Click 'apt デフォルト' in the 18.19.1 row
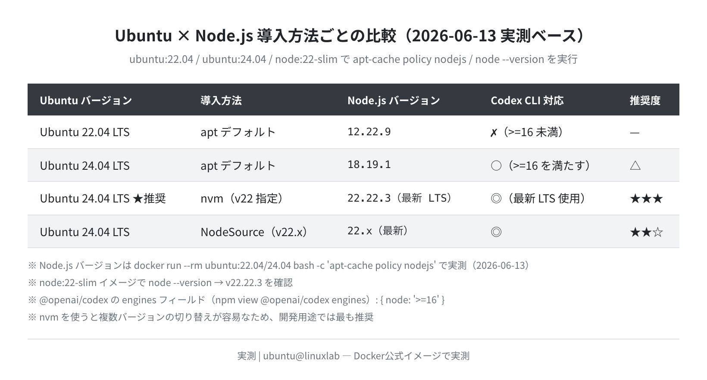 point(238,165)
